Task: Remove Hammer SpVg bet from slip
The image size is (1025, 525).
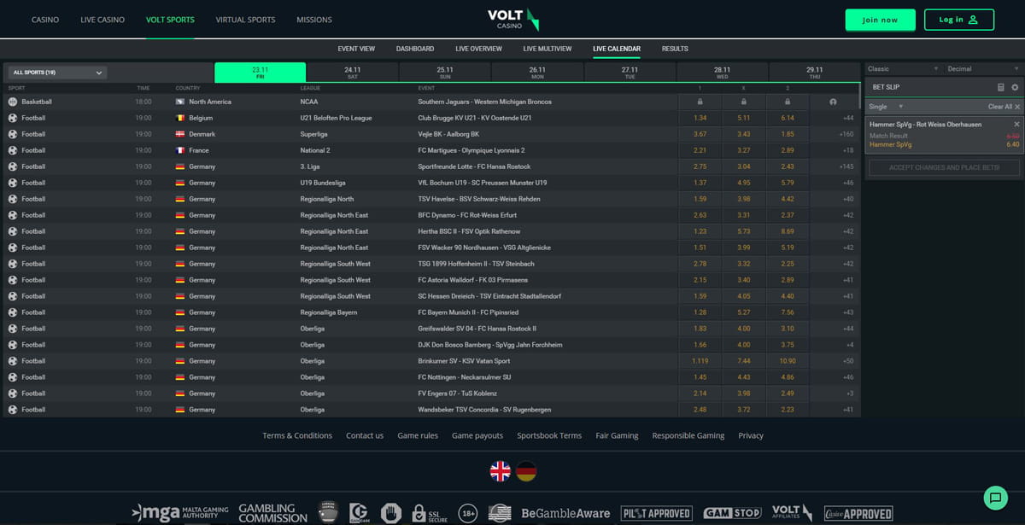Action: 1016,125
